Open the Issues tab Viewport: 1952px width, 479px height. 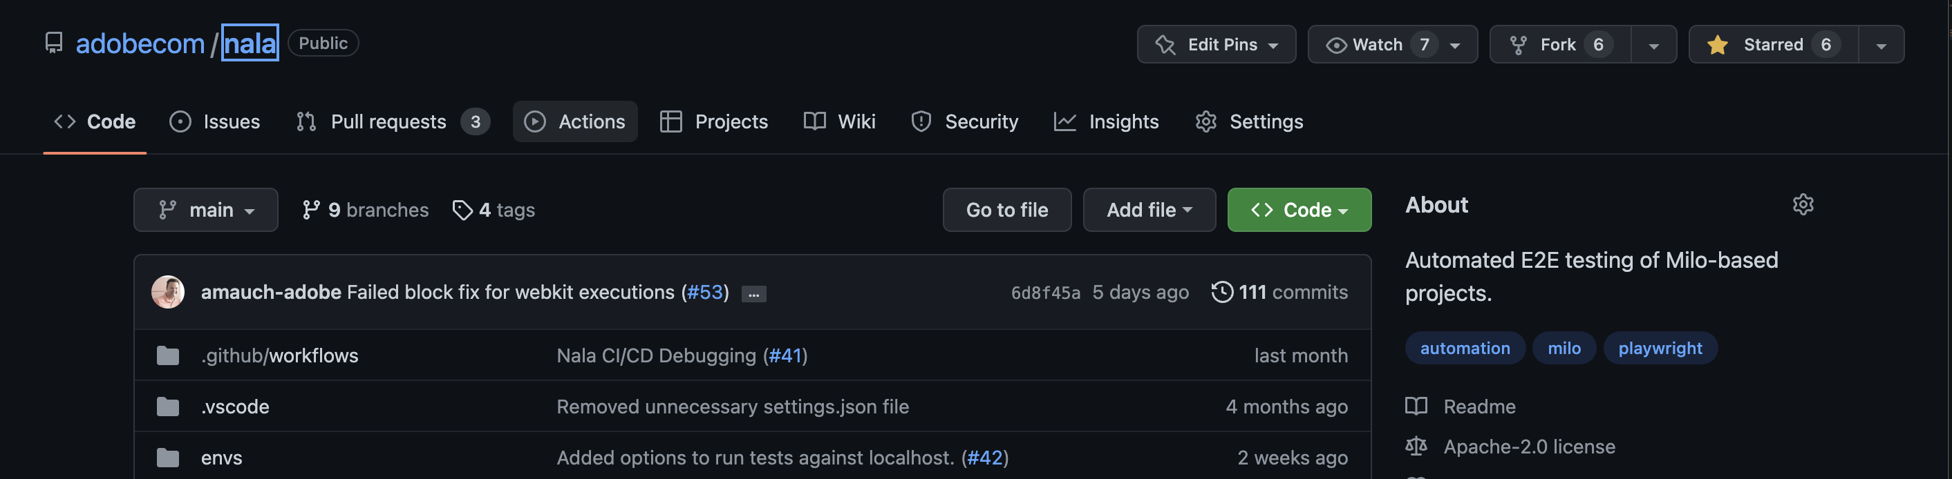215,121
